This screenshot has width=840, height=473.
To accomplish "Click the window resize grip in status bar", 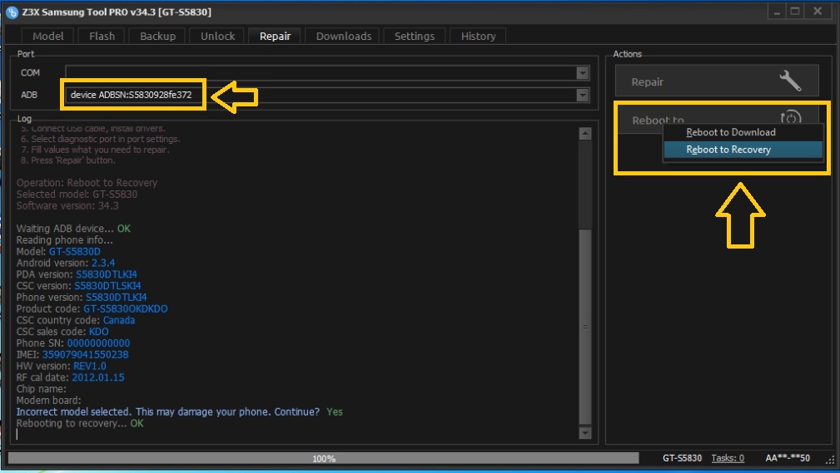I will tap(830, 459).
